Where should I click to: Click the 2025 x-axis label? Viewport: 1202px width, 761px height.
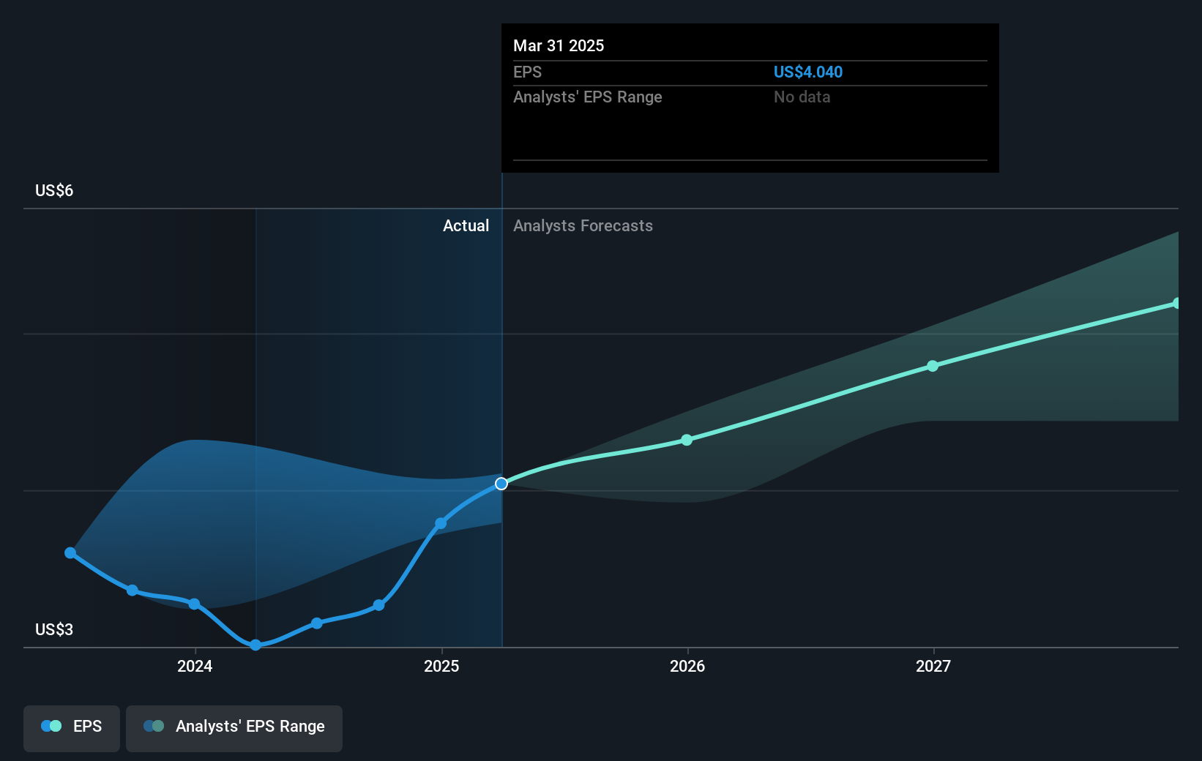[441, 666]
